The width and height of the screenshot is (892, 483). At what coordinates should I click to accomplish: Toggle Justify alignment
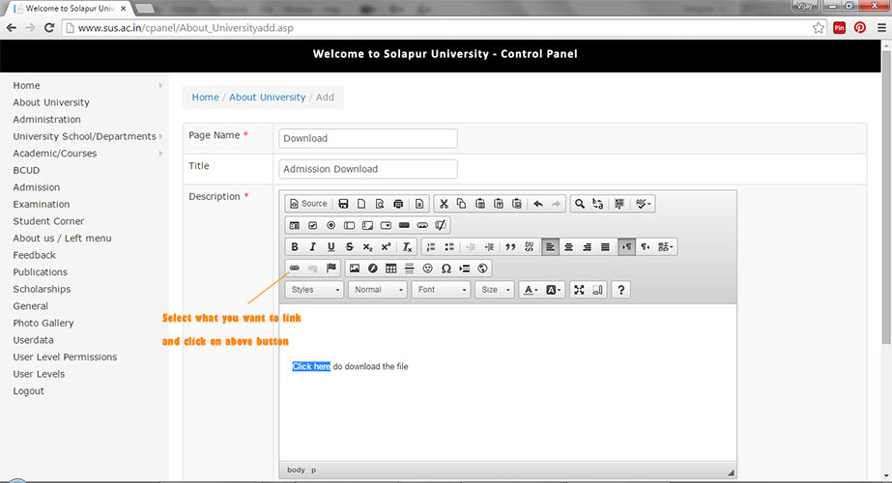pyautogui.click(x=605, y=247)
